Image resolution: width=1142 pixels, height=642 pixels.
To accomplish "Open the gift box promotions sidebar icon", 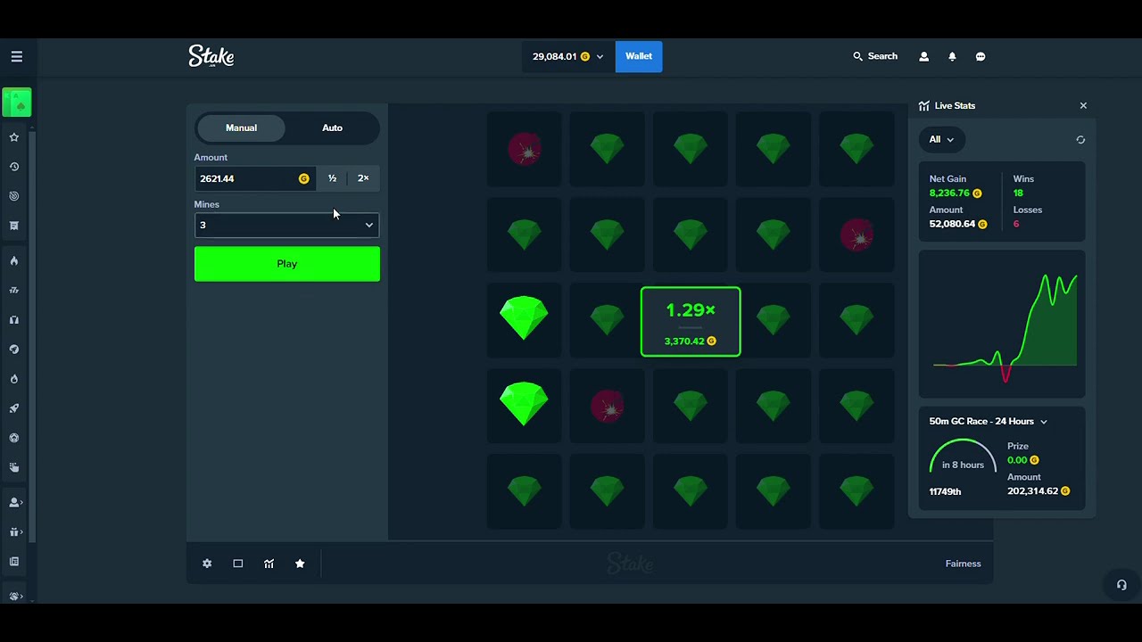I will coord(14,532).
